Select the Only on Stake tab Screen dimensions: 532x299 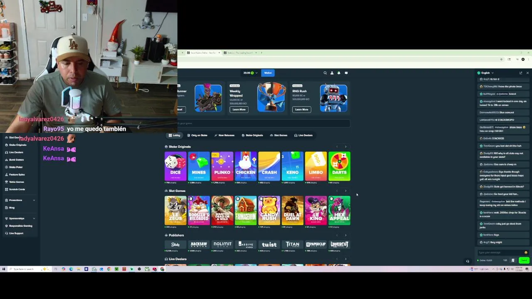pos(197,135)
